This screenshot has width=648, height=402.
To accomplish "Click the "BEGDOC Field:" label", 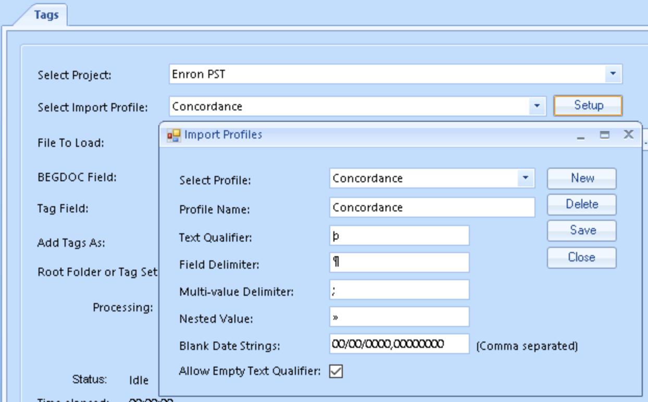I will pyautogui.click(x=77, y=177).
